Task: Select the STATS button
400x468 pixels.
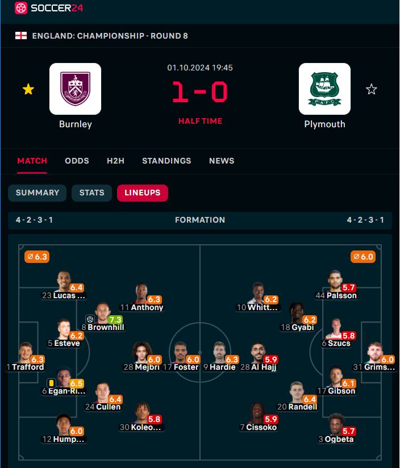Action: [91, 193]
